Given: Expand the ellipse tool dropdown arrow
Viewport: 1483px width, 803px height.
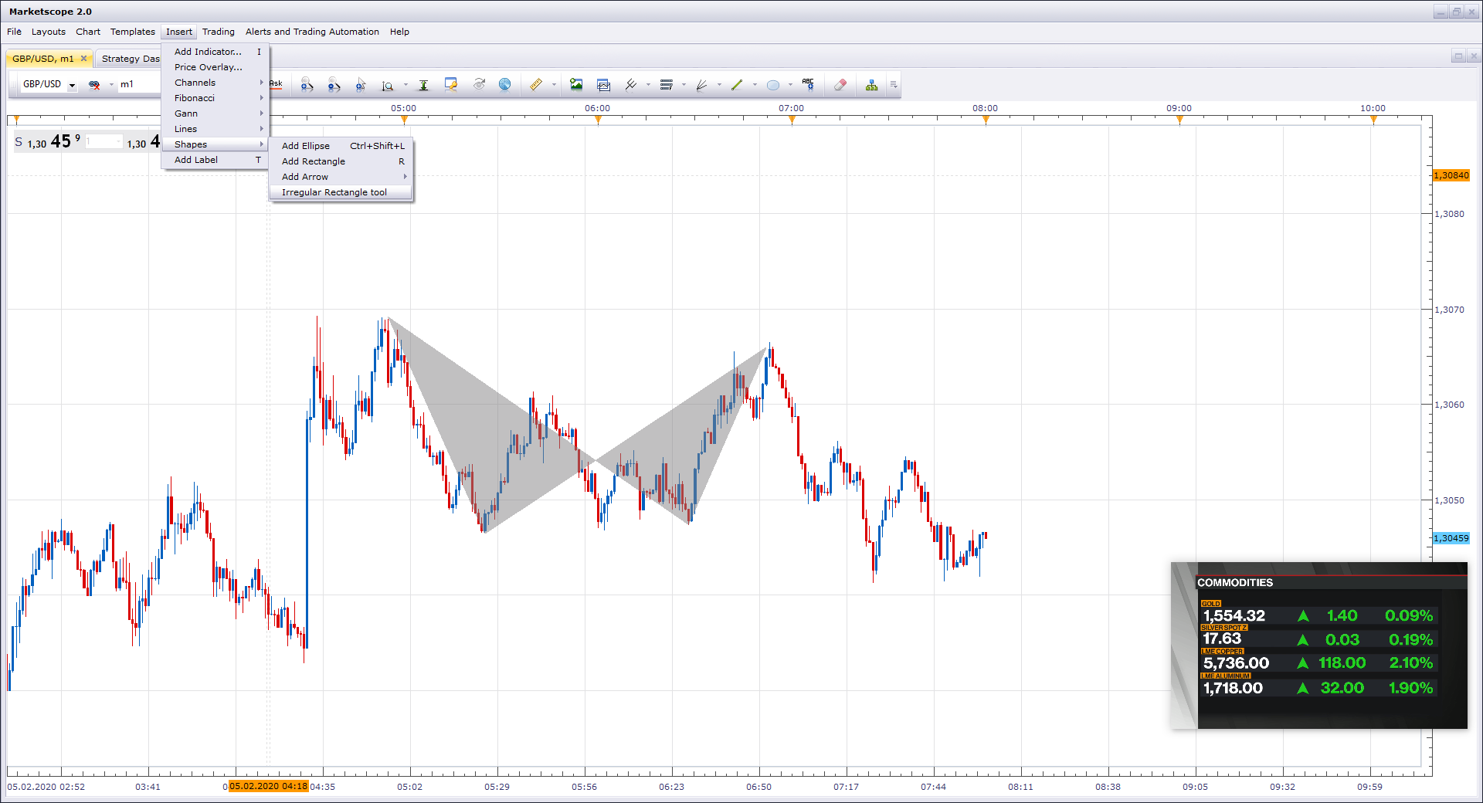Looking at the screenshot, I should coord(790,85).
